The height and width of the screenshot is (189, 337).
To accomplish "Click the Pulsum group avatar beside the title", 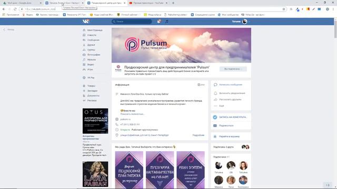I will click(118, 68).
